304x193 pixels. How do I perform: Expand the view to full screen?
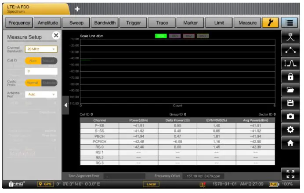coord(290,174)
